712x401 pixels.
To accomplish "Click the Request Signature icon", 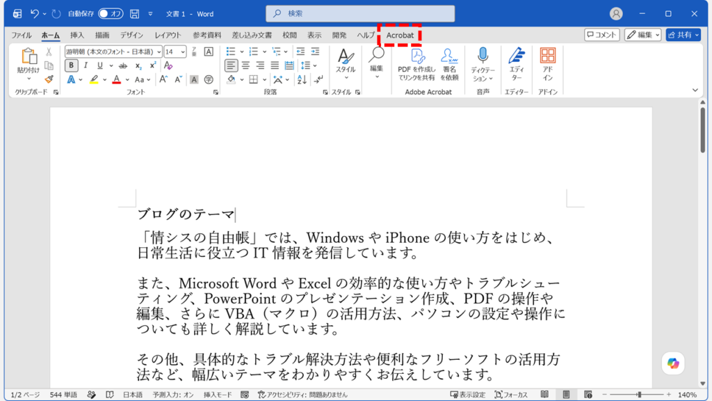I will point(449,65).
